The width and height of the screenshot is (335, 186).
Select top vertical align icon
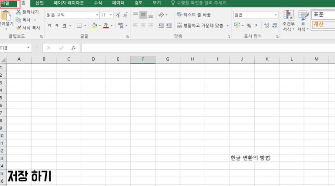click(x=135, y=15)
